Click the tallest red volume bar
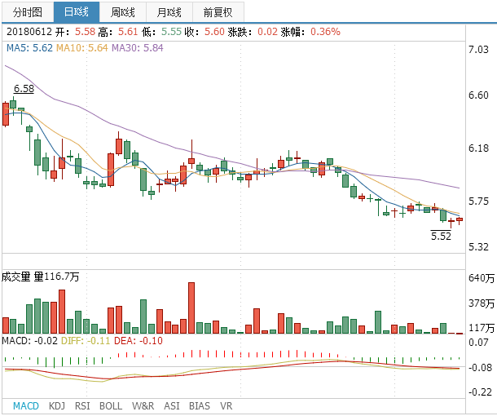The width and height of the screenshot is (497, 416). click(191, 308)
